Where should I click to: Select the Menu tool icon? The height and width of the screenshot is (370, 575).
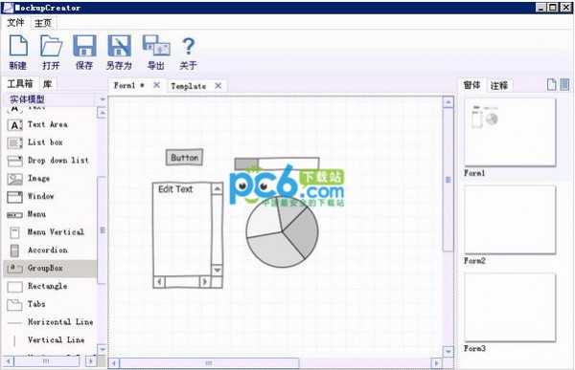[14, 215]
